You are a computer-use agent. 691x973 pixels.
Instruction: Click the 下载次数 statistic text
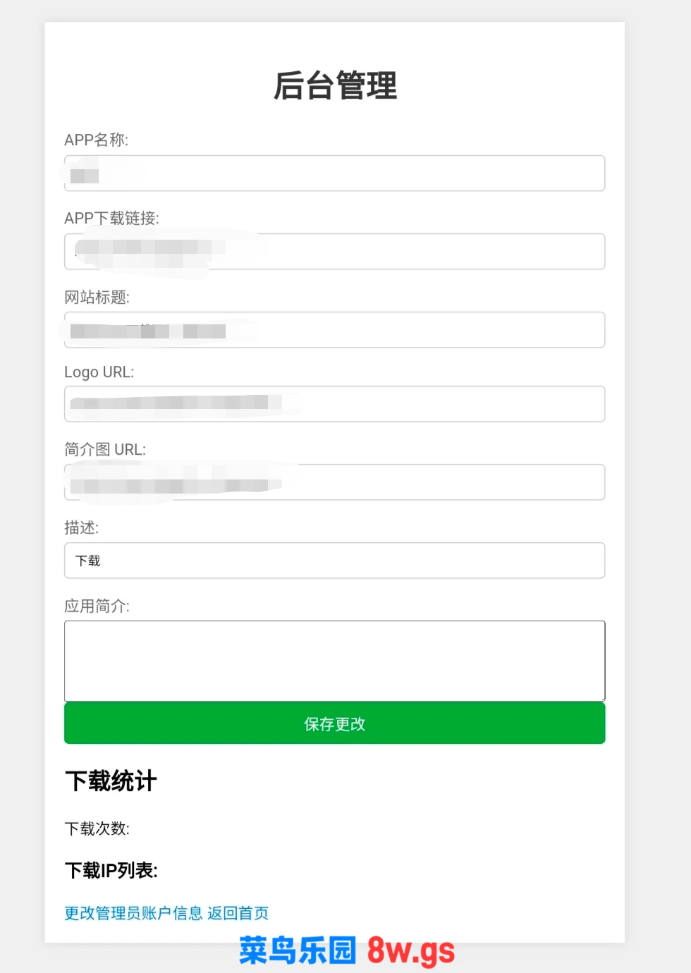(97, 828)
